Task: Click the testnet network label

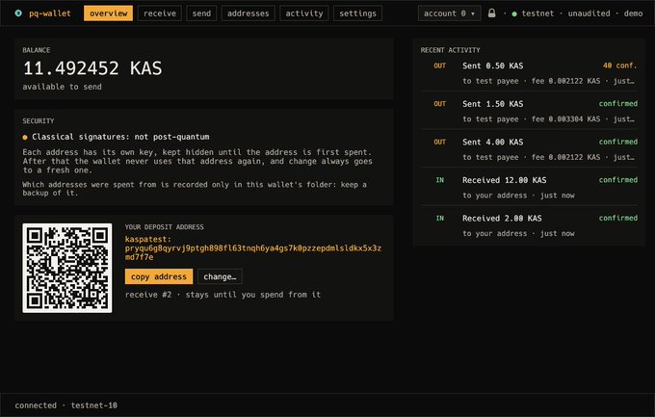Action: tap(537, 13)
